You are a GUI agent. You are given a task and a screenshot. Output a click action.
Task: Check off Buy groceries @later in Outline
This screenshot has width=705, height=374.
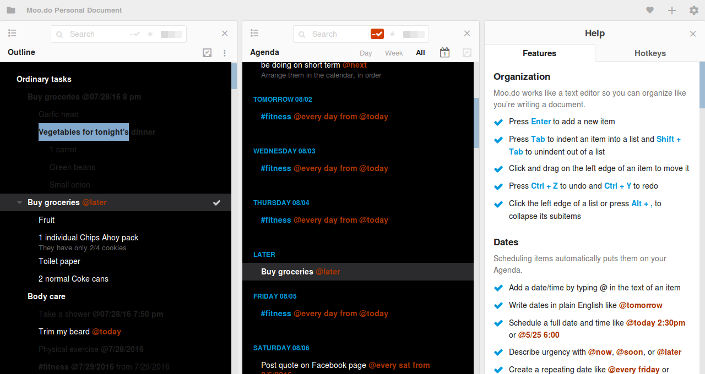tap(217, 202)
